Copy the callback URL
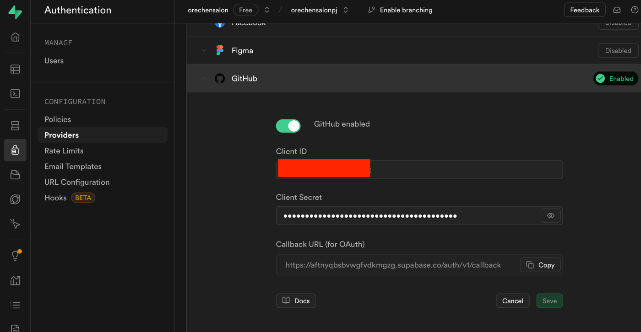Image resolution: width=641 pixels, height=332 pixels. [x=540, y=265]
